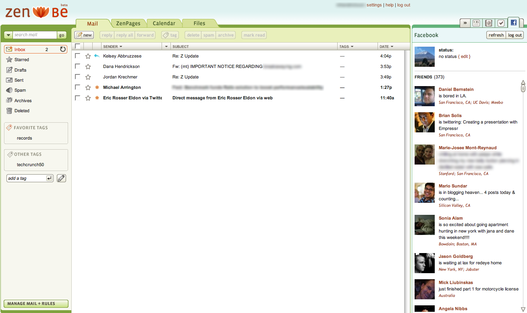Star the Michael Arrington message
Image resolution: width=527 pixels, height=313 pixels.
(x=88, y=87)
